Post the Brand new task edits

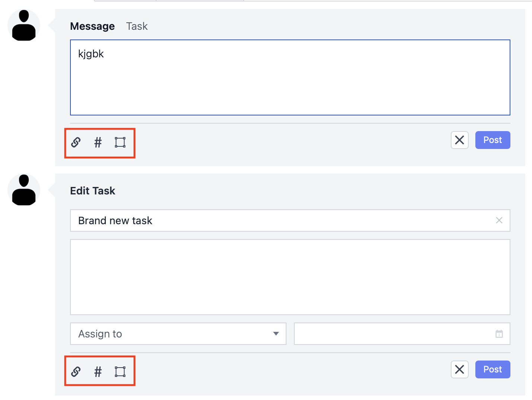click(x=493, y=369)
